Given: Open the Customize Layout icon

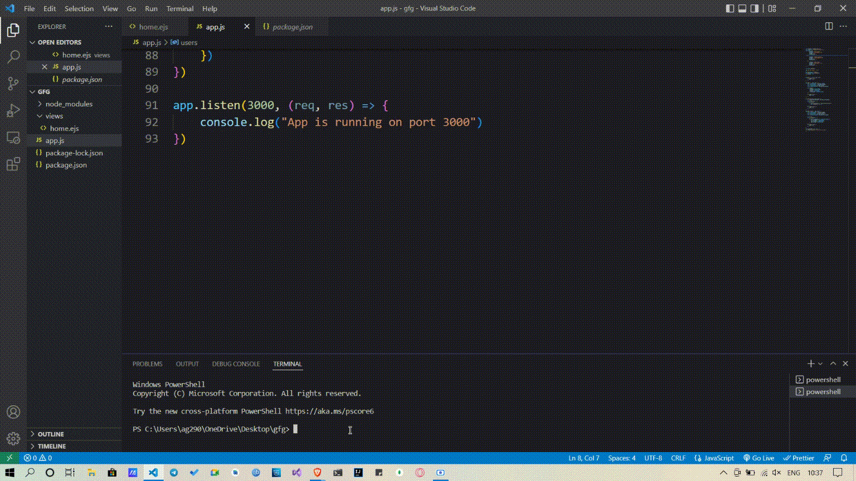Looking at the screenshot, I should [x=772, y=8].
